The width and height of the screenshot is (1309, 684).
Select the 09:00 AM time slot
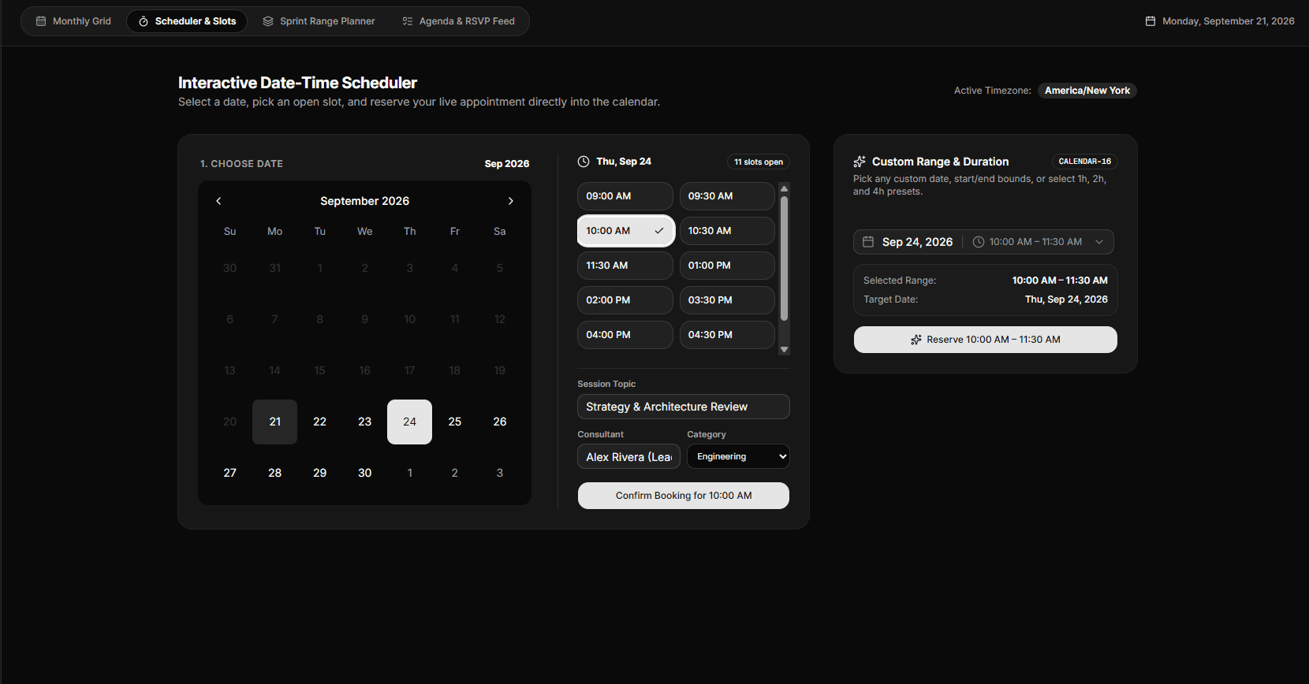625,196
